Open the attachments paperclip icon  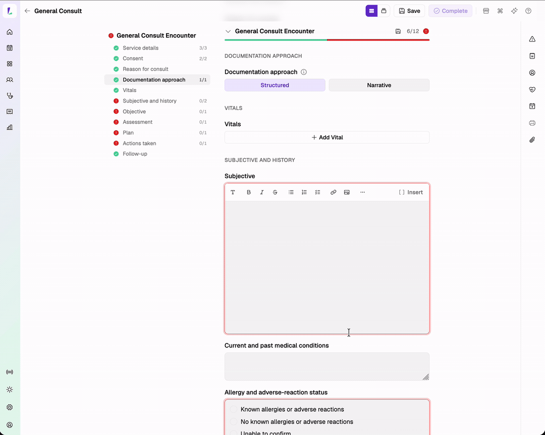point(532,140)
